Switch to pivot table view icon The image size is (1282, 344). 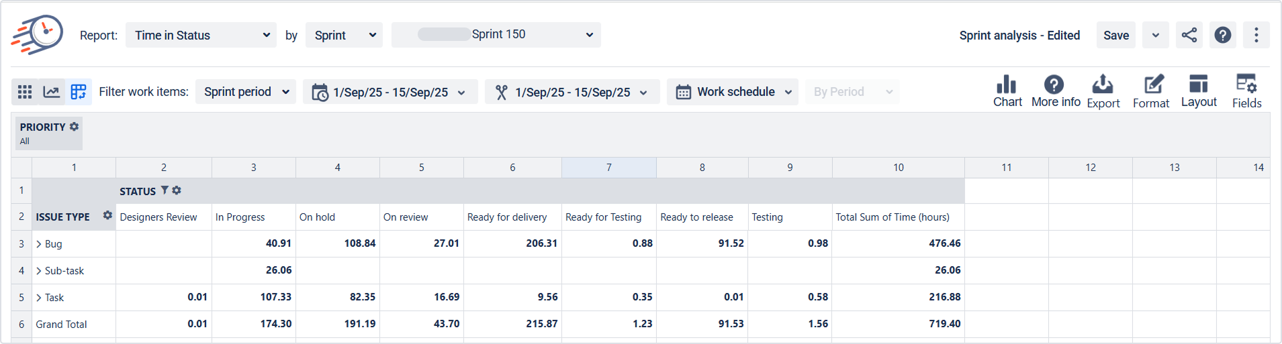pyautogui.click(x=79, y=92)
